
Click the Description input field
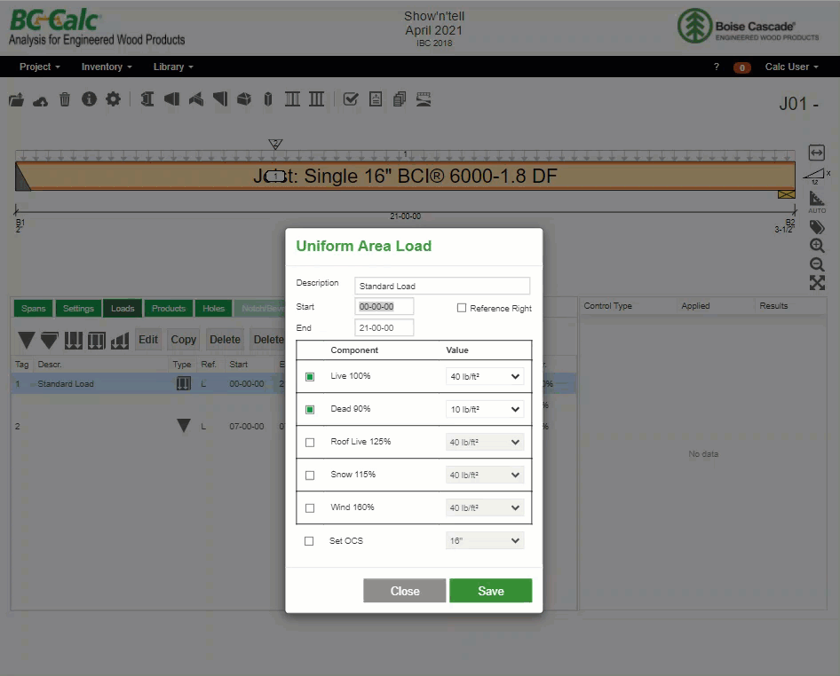click(442, 286)
